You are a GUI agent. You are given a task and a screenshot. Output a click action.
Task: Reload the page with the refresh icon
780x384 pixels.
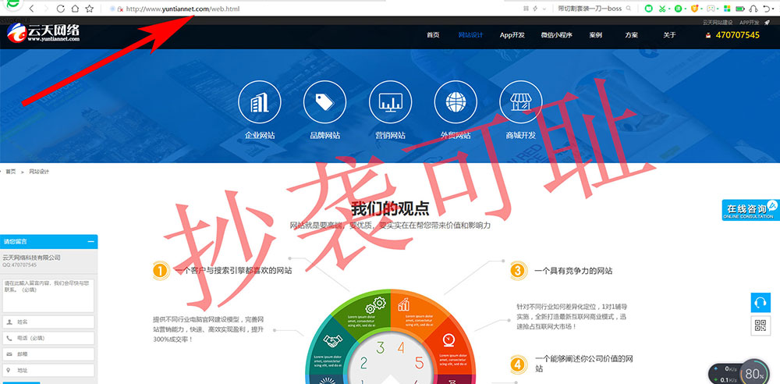tap(60, 9)
